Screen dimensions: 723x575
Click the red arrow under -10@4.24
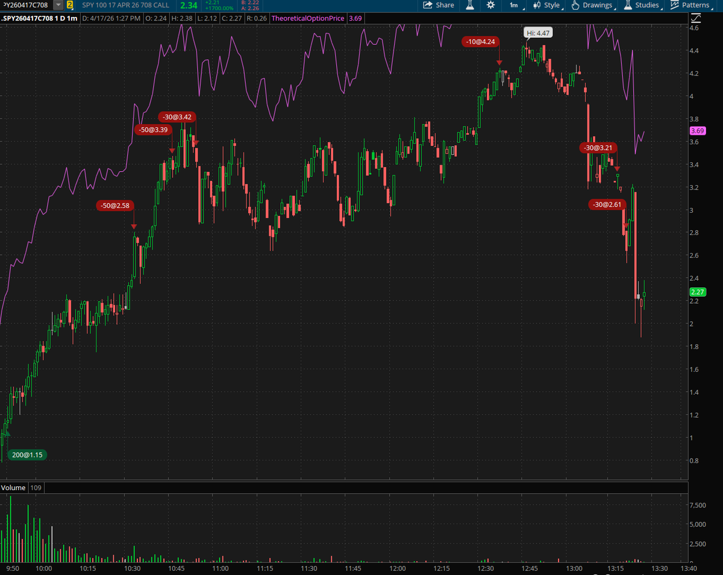click(499, 62)
